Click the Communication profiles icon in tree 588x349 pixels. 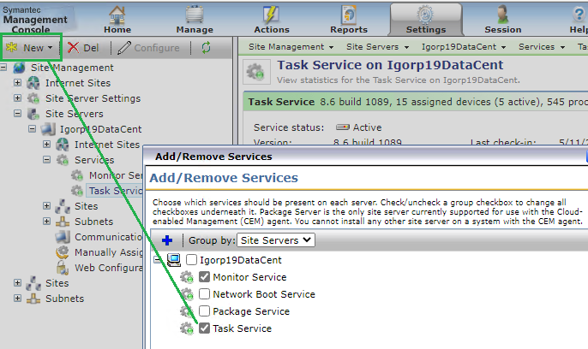[x=63, y=237]
